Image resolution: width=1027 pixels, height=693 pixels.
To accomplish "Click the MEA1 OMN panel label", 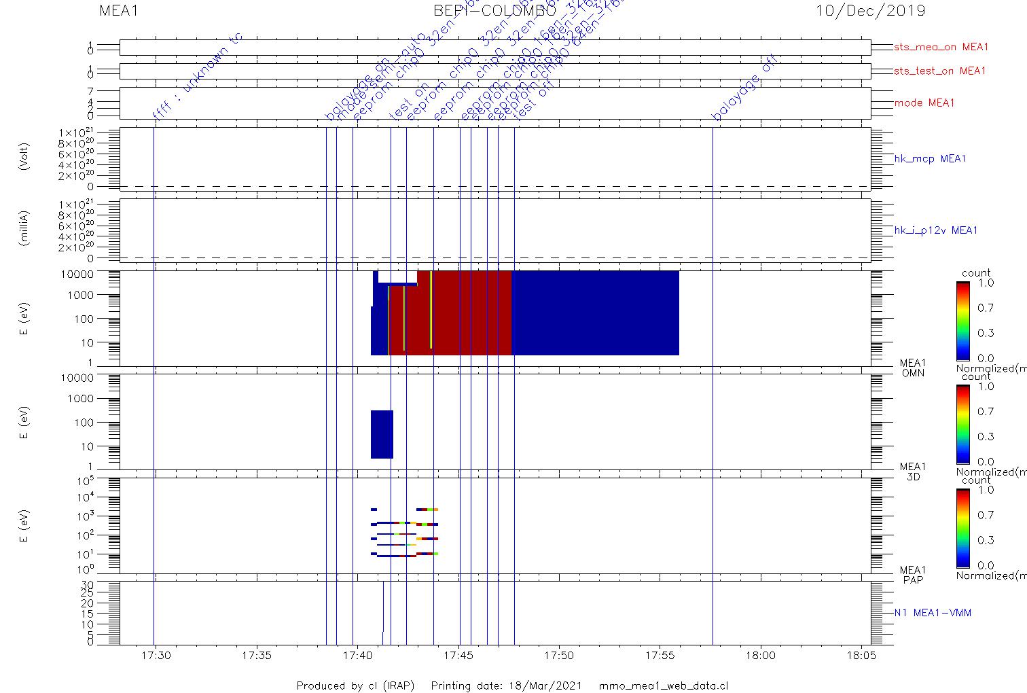I will pyautogui.click(x=913, y=368).
